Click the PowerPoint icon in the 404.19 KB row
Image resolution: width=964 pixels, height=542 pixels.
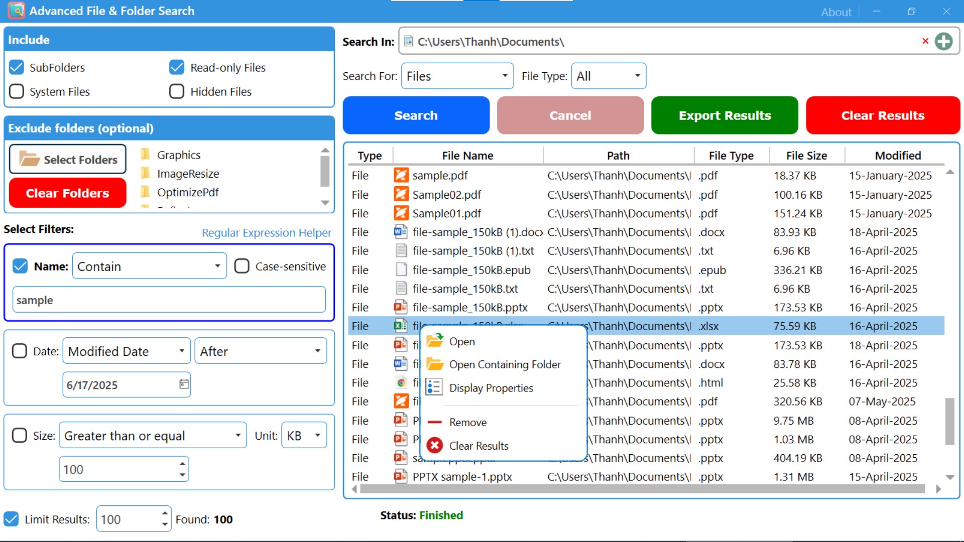(x=401, y=458)
